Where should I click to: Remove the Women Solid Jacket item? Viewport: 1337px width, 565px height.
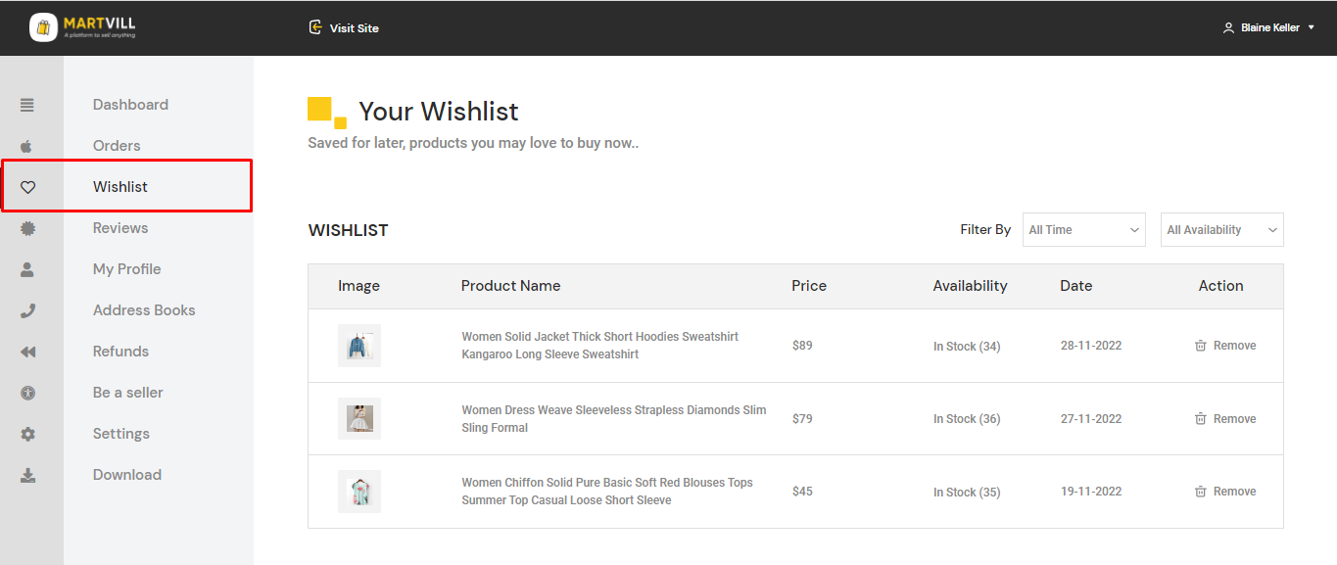(1225, 346)
